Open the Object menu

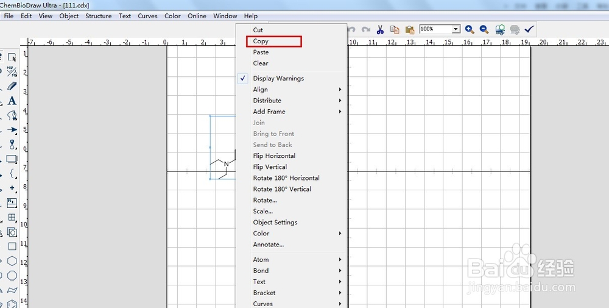(69, 16)
